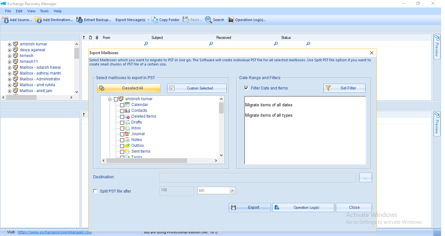
Task: Click the Deselect All button
Action: (x=129, y=88)
